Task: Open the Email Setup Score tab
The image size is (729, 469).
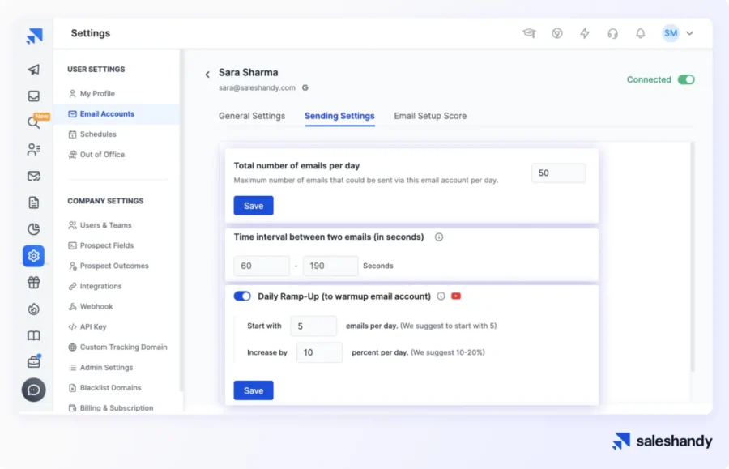Action: point(430,116)
